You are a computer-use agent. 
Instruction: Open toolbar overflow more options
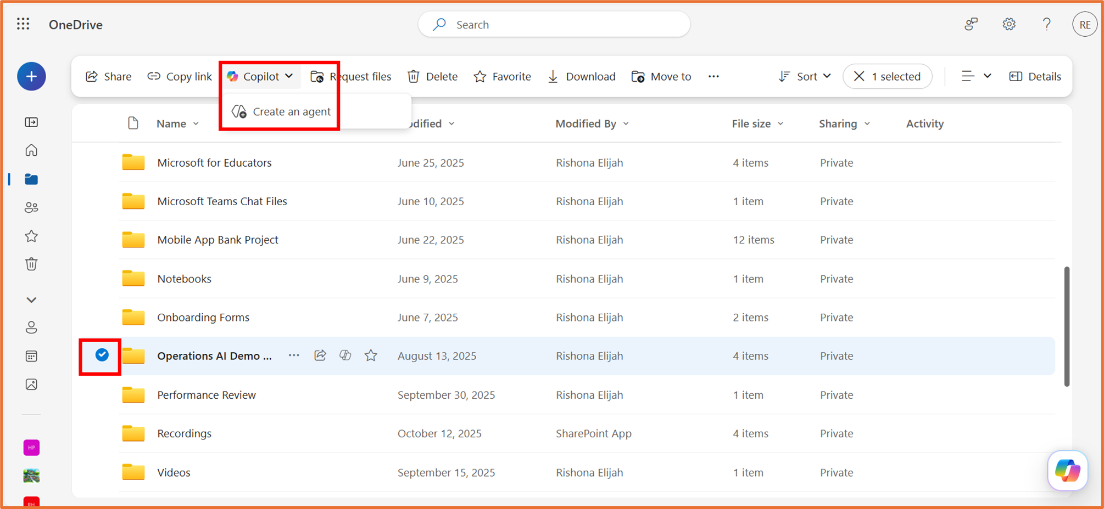point(713,76)
